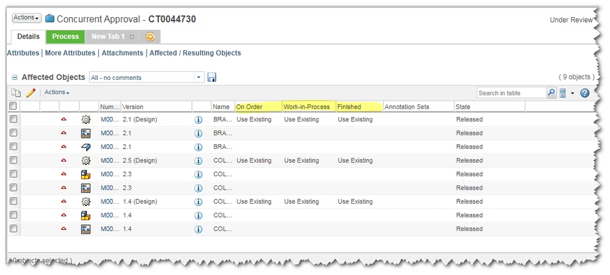Sort by the Finished column header

click(359, 107)
